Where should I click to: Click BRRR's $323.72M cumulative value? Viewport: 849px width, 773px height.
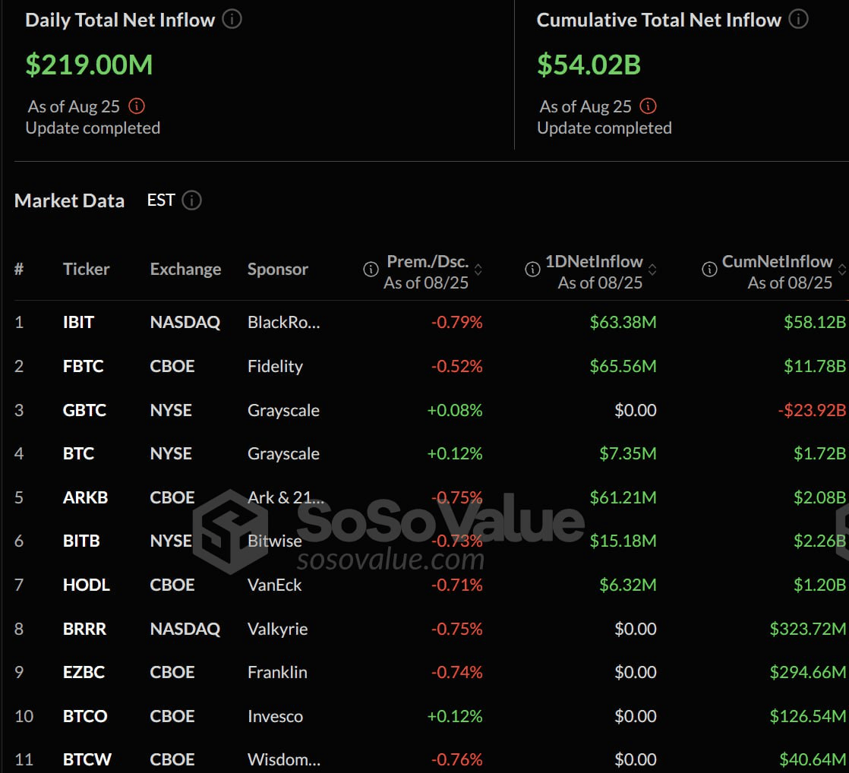pos(808,629)
